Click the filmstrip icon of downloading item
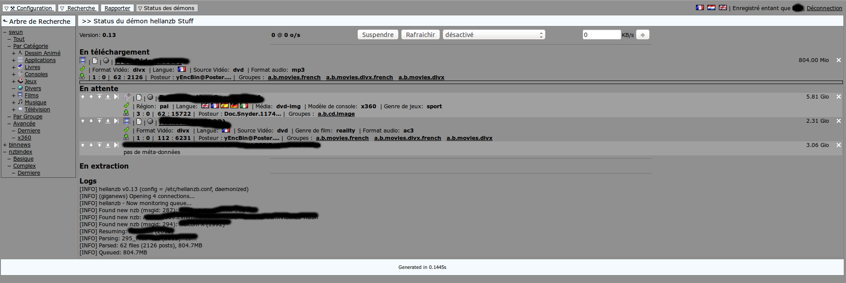The height and width of the screenshot is (283, 846). pos(83,60)
